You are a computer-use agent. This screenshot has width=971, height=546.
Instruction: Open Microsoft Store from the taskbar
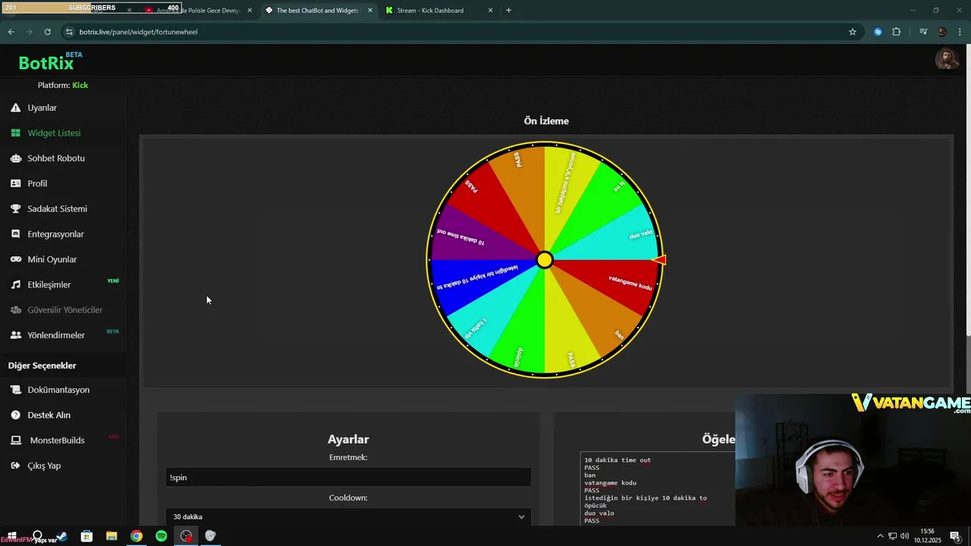[x=86, y=536]
